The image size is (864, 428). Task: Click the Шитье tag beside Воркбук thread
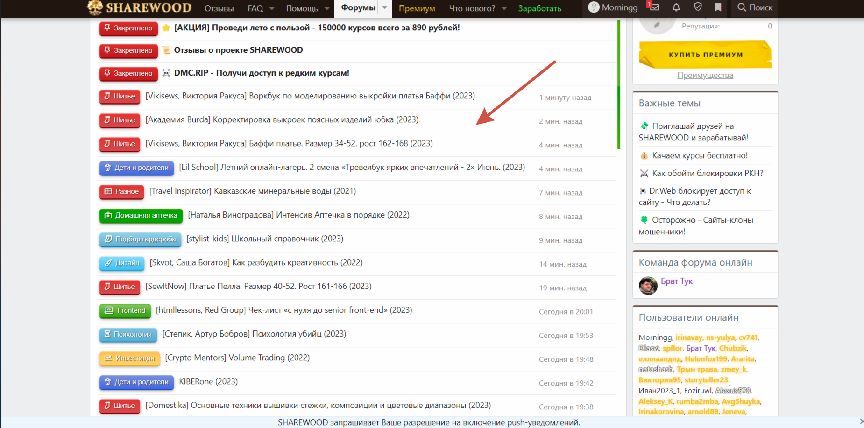[120, 96]
